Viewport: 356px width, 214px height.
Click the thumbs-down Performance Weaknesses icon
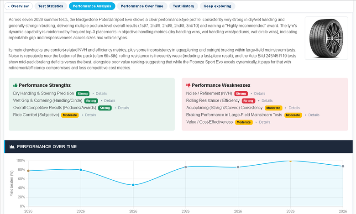[188, 85]
